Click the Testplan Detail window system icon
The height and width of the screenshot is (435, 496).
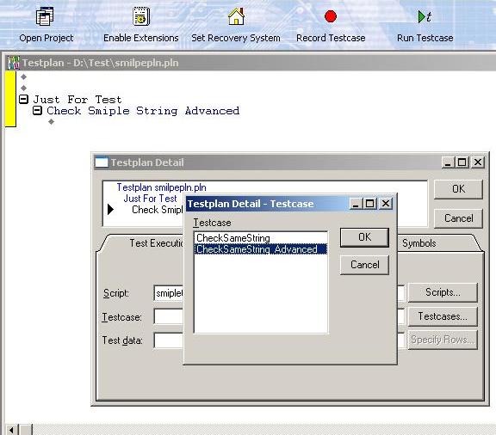(102, 162)
